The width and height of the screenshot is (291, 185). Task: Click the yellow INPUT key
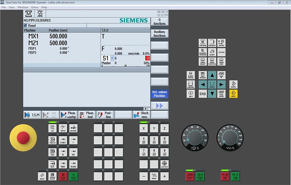click(x=233, y=94)
